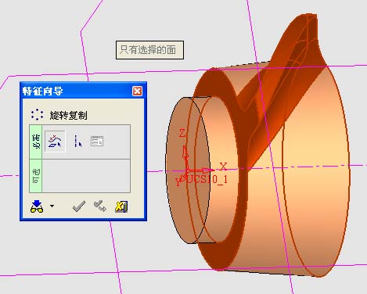Switch to the 可选 optional steps section
The height and width of the screenshot is (294, 367).
(36, 176)
